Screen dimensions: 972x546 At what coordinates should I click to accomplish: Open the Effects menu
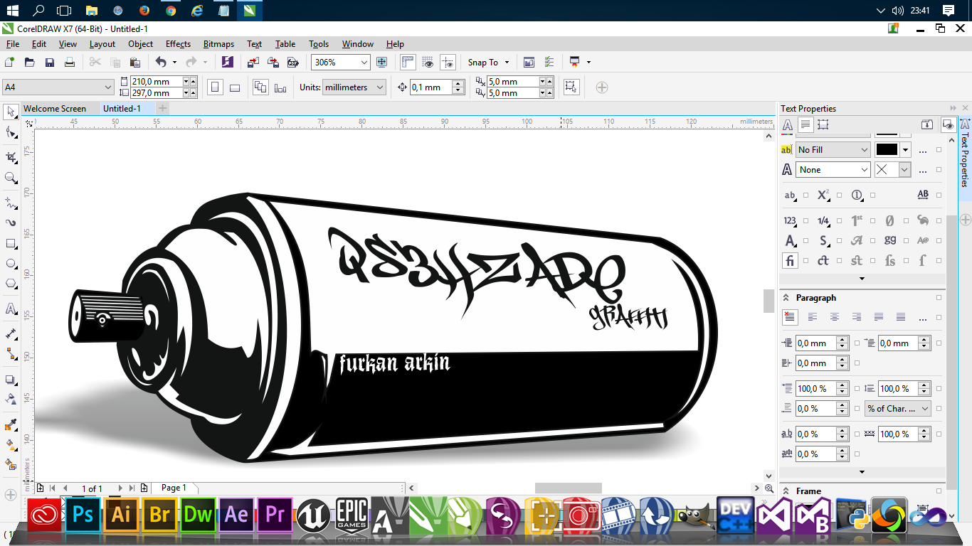(178, 44)
